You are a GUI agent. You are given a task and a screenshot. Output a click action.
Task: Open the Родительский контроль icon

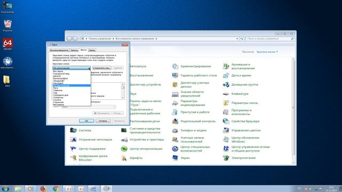[x=175, y=121]
